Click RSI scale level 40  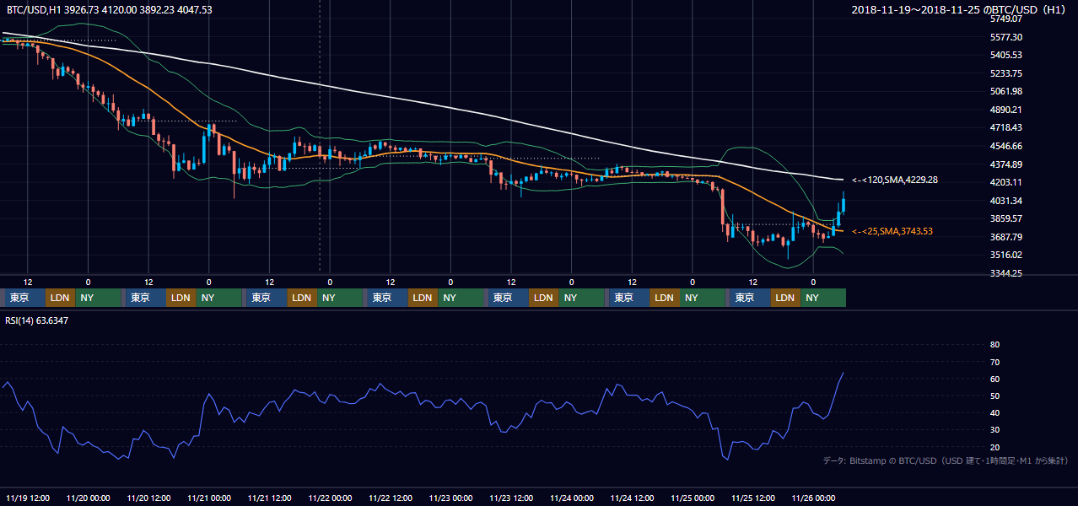pos(994,413)
